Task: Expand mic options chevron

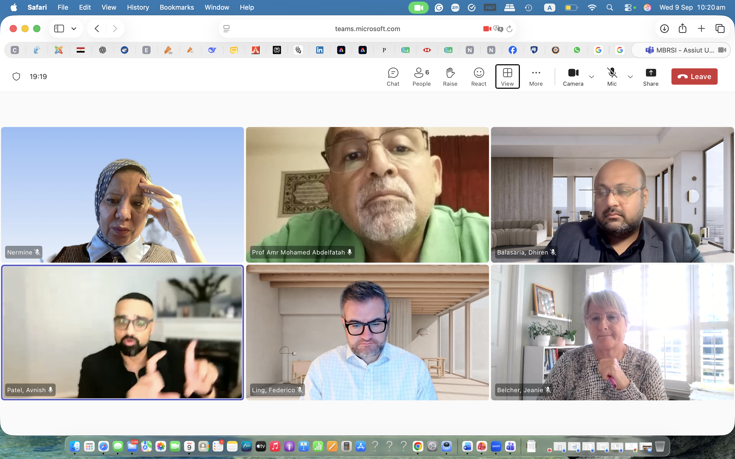Action: pyautogui.click(x=630, y=77)
